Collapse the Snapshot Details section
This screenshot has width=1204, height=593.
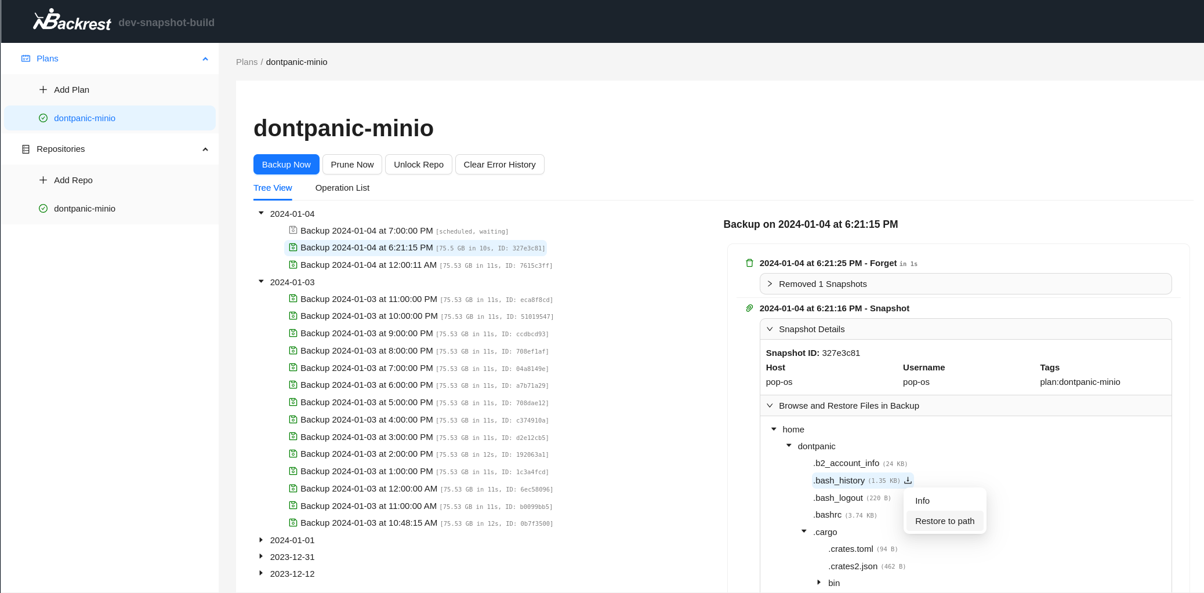tap(770, 329)
